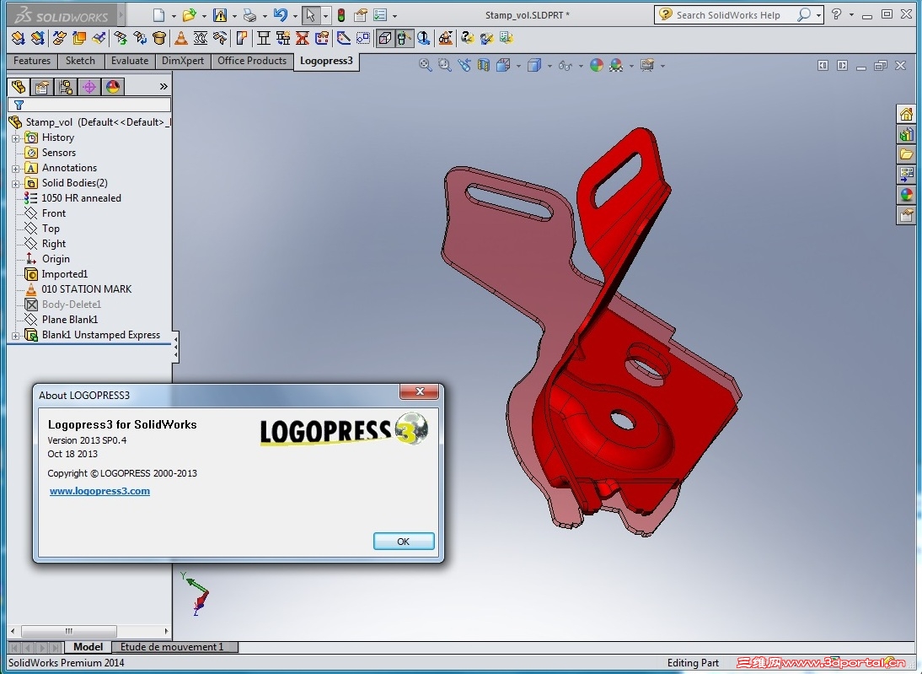Viewport: 922px width, 674px height.
Task: Open the View Settings dropdown arrow
Action: (x=662, y=66)
